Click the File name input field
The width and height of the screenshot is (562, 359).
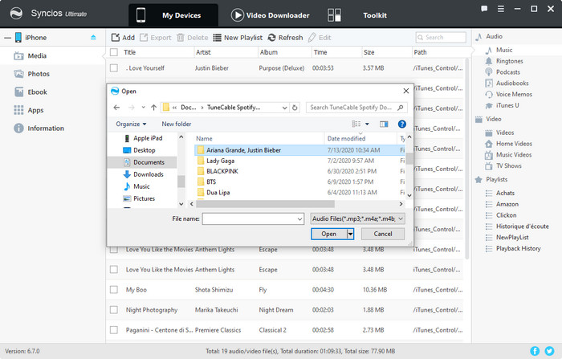point(250,218)
